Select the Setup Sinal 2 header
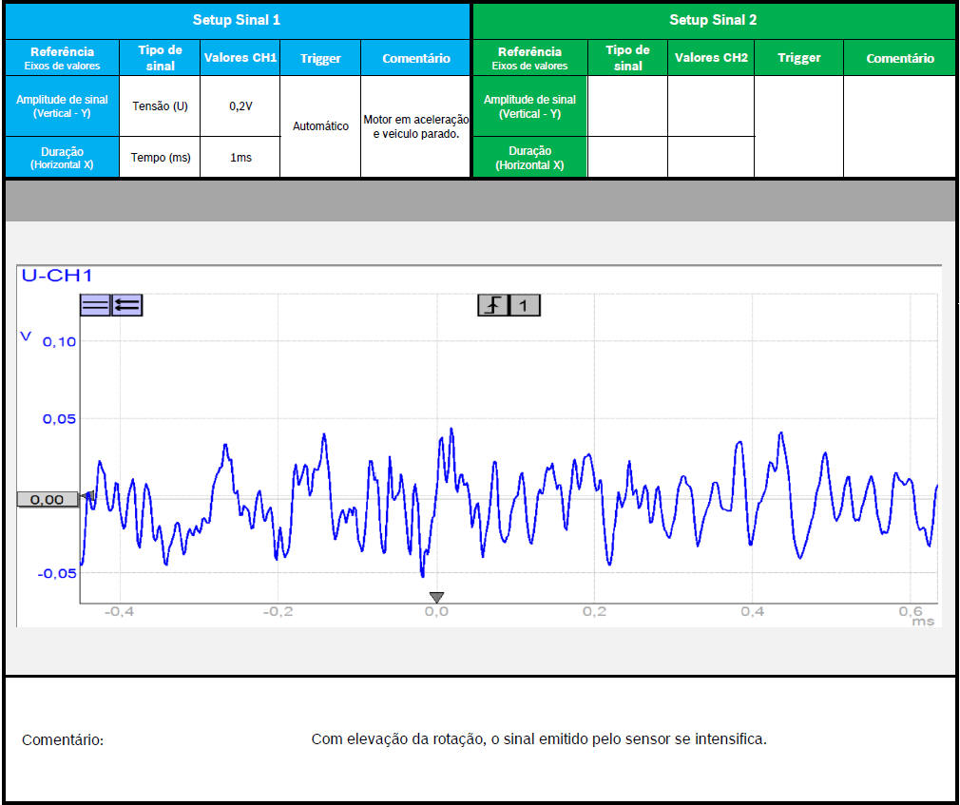The height and width of the screenshot is (805, 960). click(713, 20)
